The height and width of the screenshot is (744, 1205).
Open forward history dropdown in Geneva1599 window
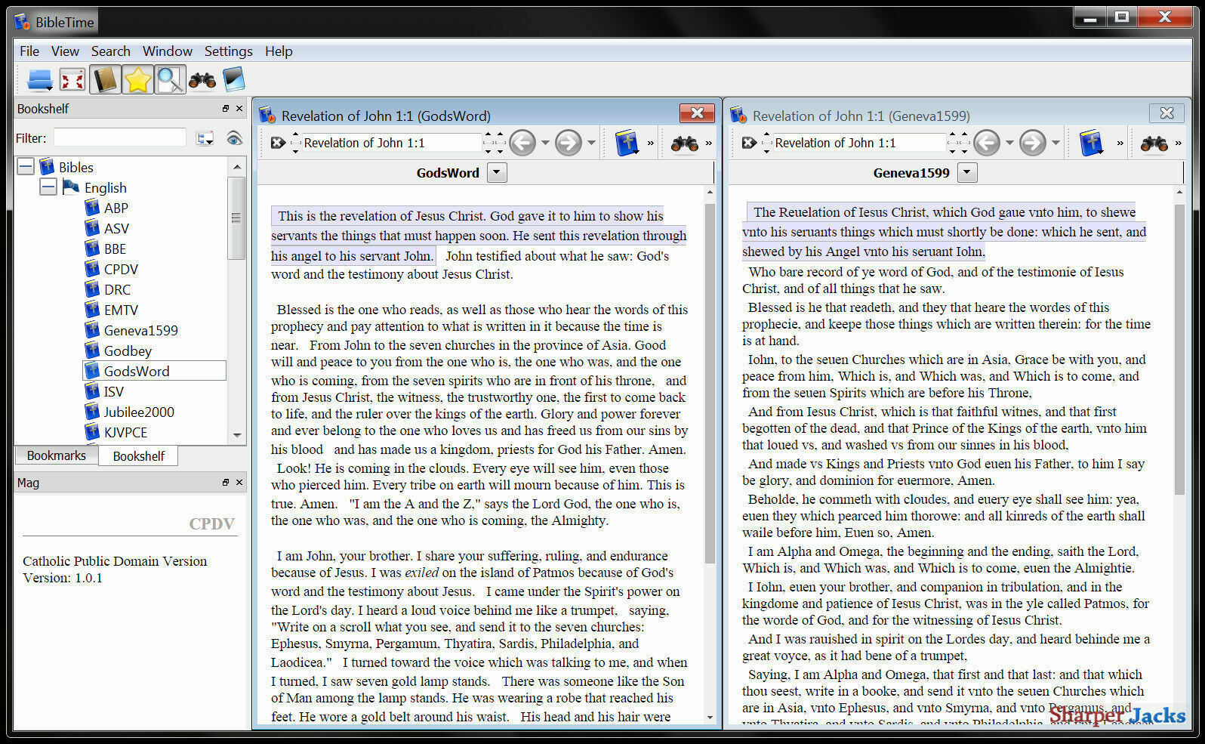click(1056, 143)
